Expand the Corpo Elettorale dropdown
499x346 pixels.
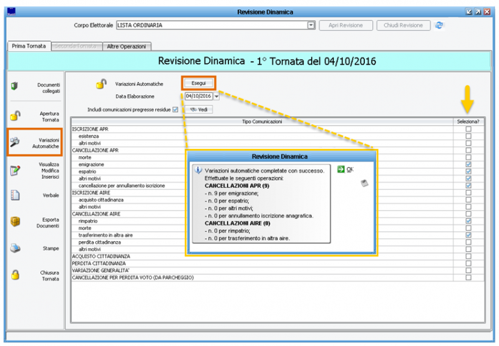point(311,26)
